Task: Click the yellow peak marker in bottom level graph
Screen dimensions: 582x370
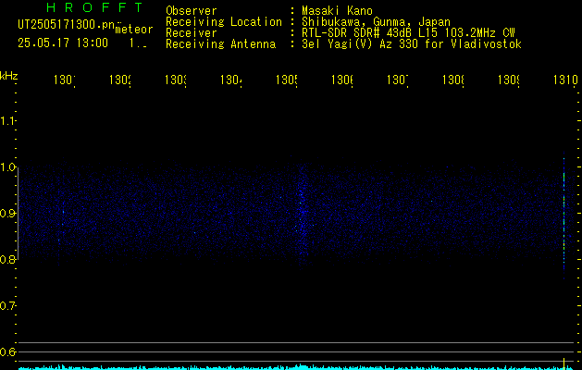Action: (563, 364)
